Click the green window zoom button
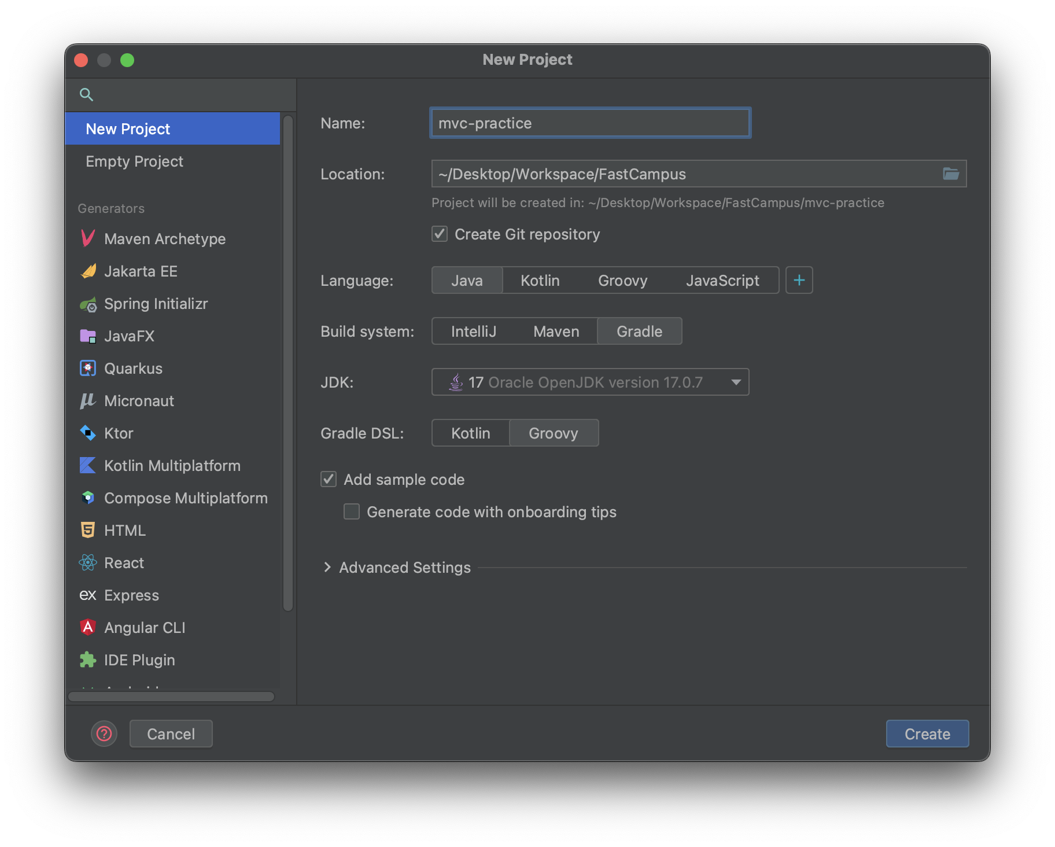This screenshot has width=1055, height=847. pyautogui.click(x=127, y=60)
